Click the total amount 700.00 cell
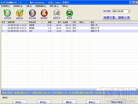Viewport: 138px width, 104px height. (68, 28)
